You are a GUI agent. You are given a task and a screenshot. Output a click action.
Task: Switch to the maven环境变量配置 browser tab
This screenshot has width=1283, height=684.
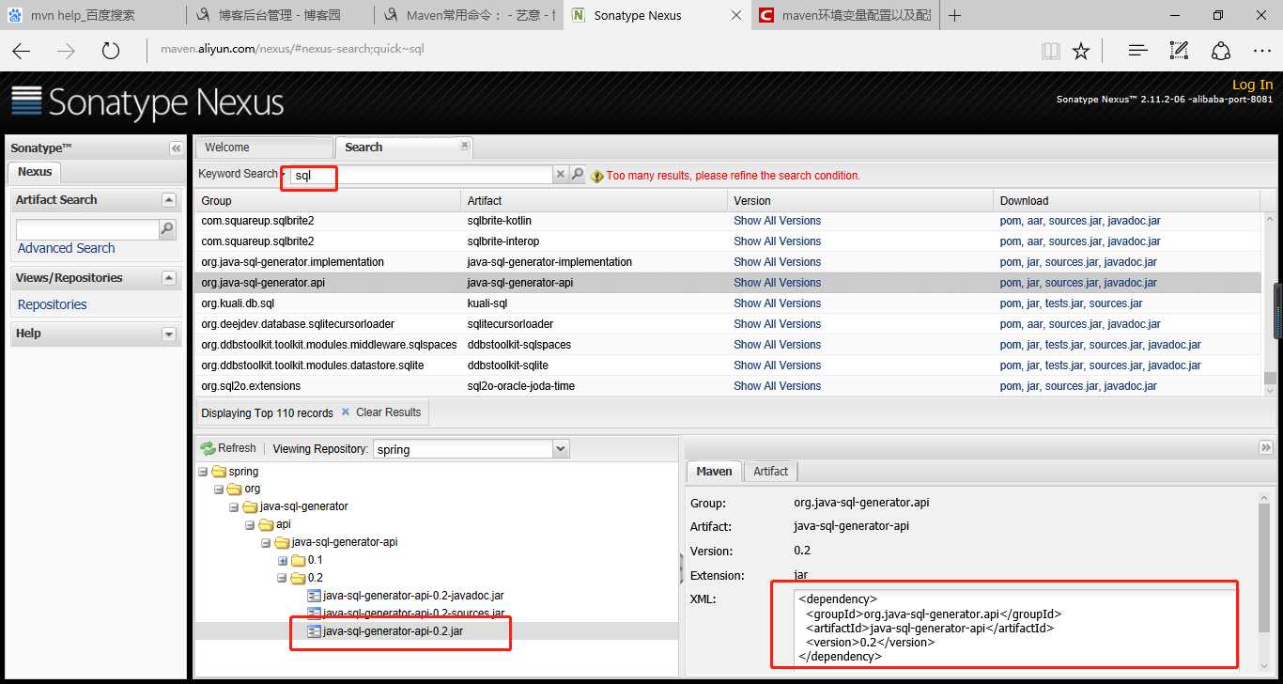pos(843,15)
